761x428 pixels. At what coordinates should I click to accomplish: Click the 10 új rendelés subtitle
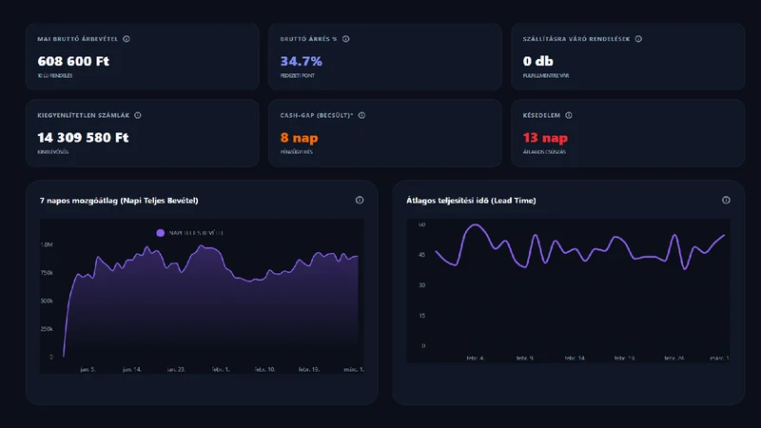point(55,76)
